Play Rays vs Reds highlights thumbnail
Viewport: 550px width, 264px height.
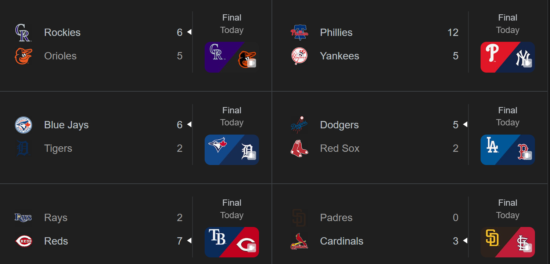tap(231, 242)
